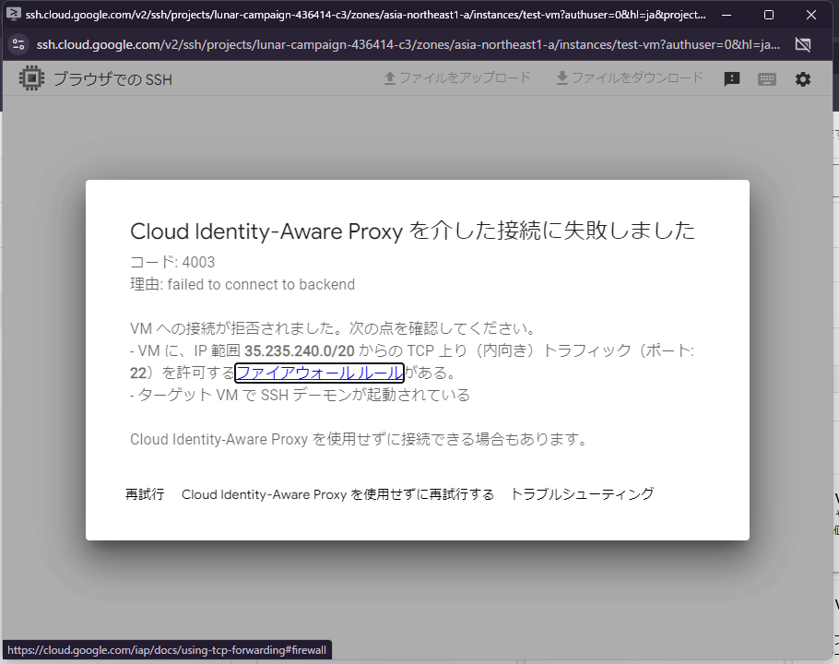Viewport: 839px width, 664px height.
Task: Click the 使用せずに接続できる場合もあります line
Action: (359, 439)
